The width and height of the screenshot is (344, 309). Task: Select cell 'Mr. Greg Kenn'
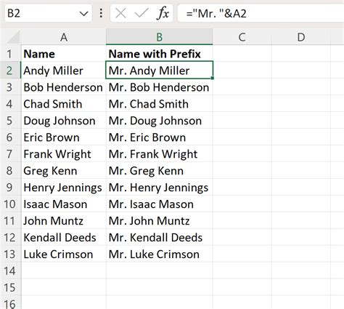160,171
